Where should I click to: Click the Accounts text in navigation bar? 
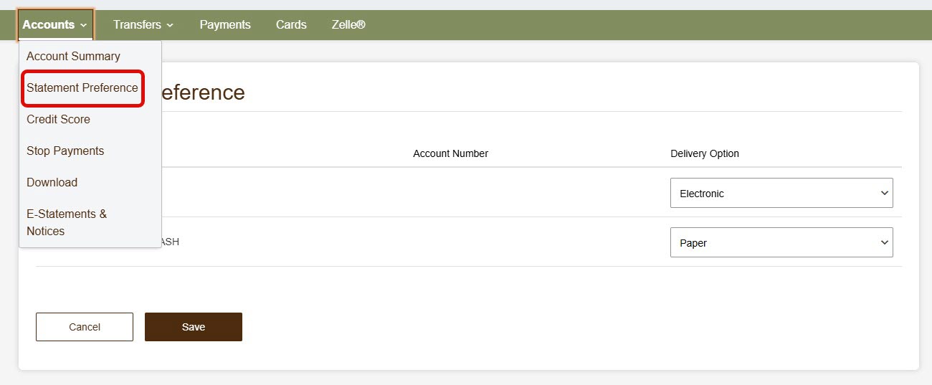(48, 24)
